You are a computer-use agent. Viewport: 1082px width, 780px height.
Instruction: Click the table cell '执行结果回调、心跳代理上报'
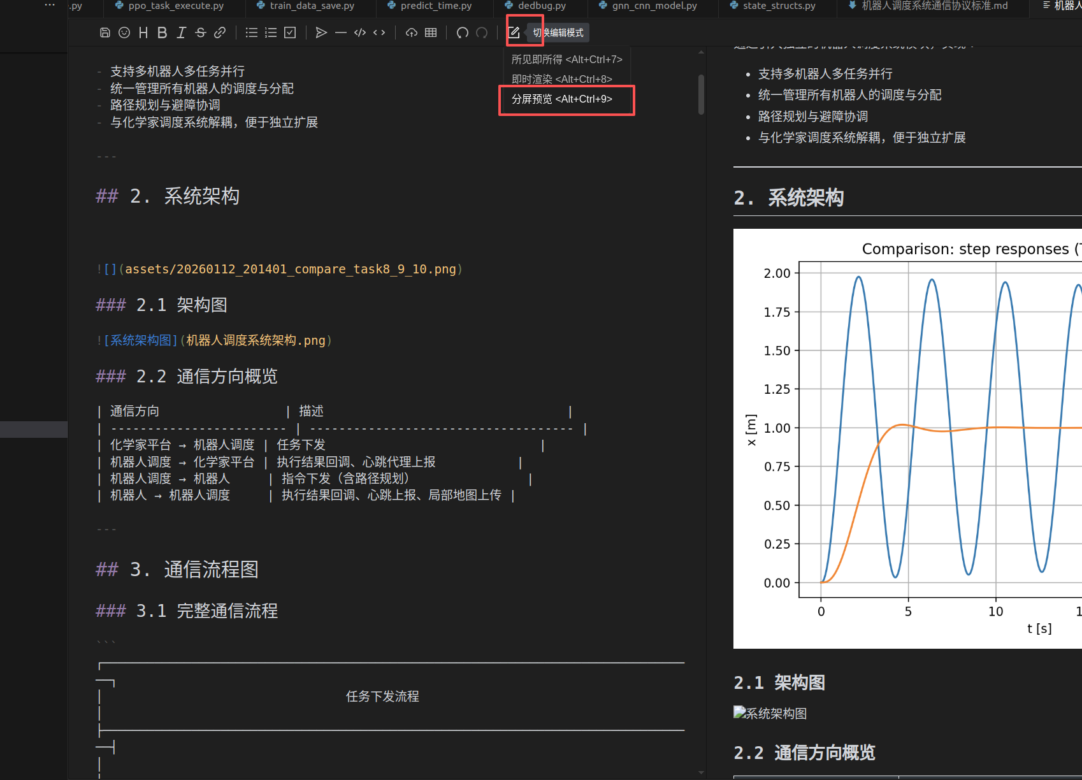pyautogui.click(x=356, y=462)
